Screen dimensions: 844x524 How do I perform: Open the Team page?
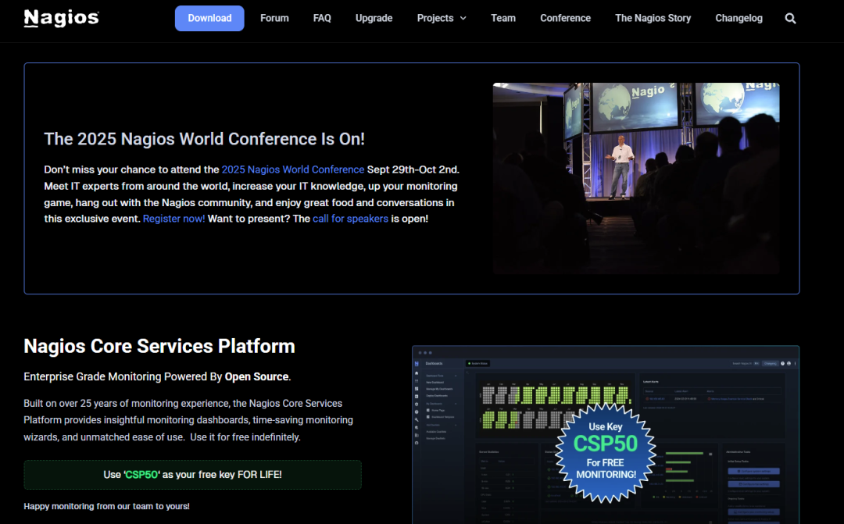coord(503,18)
